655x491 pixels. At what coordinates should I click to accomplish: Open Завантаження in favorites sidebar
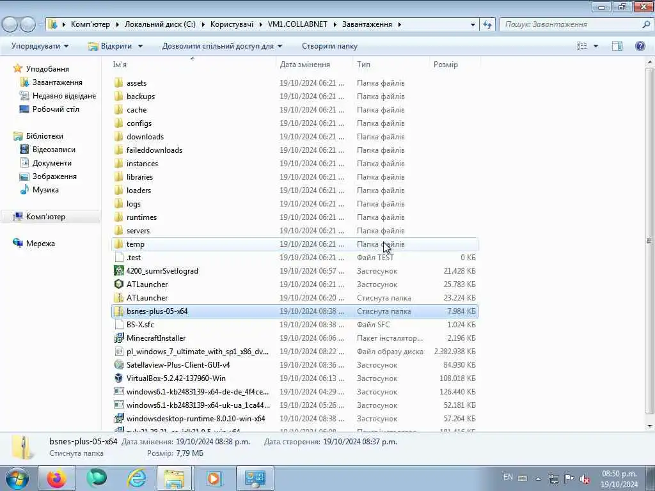click(57, 82)
